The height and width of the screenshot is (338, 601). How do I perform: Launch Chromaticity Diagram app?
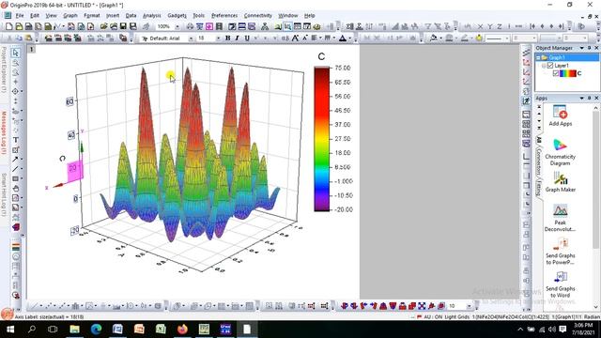click(x=560, y=152)
